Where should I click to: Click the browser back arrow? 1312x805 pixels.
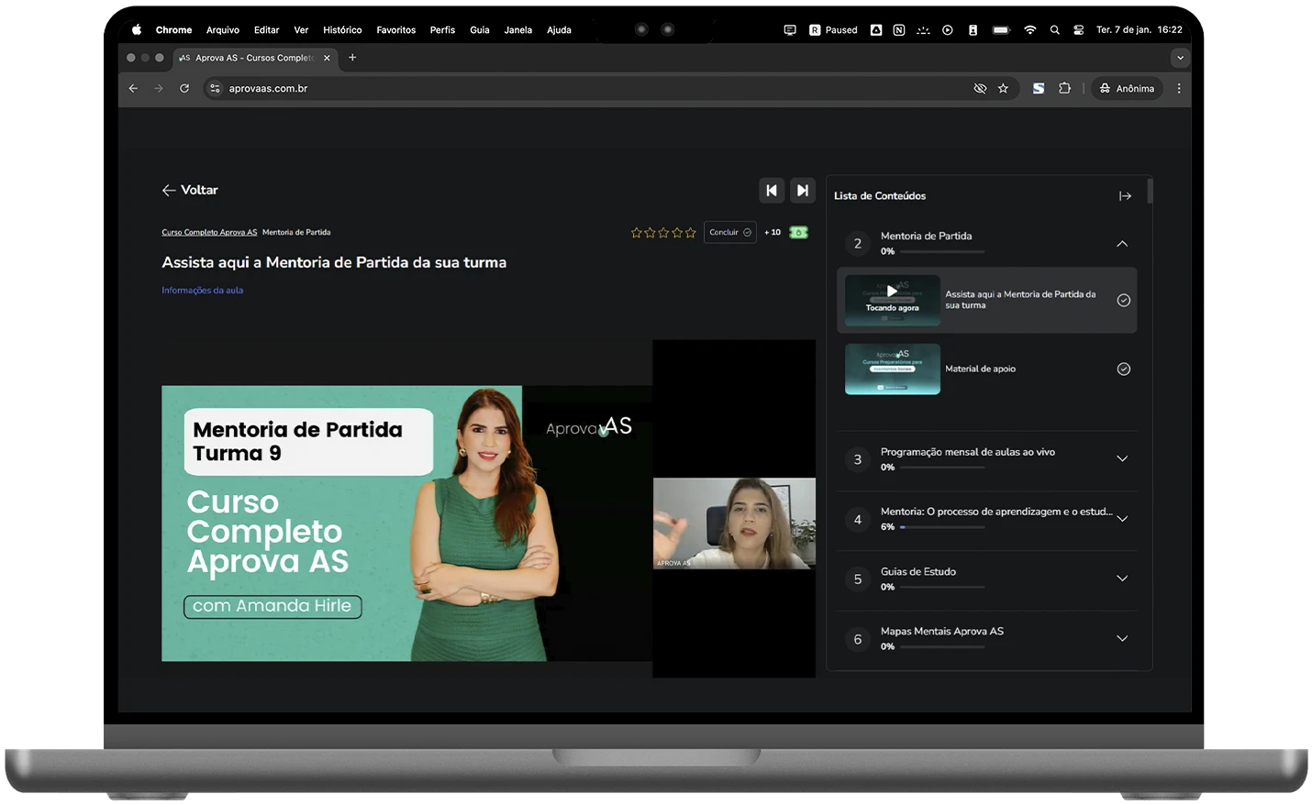[133, 89]
